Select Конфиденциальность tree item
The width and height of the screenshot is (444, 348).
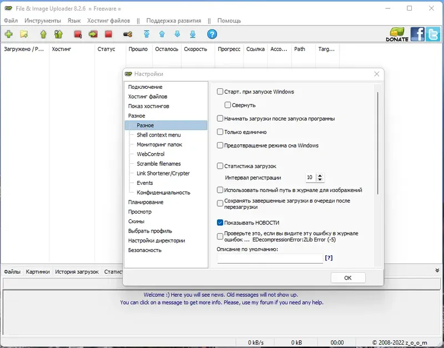coord(163,193)
